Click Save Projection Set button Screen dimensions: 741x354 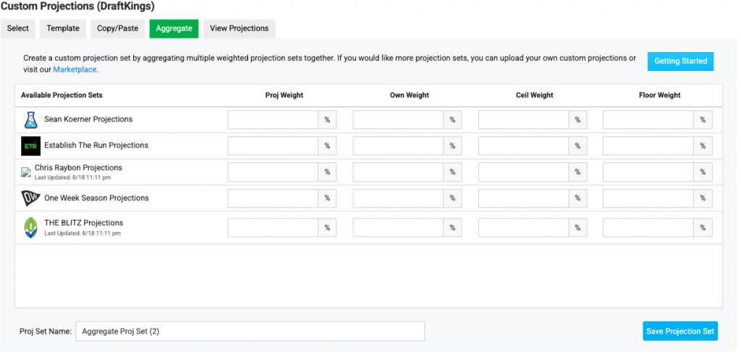click(x=679, y=332)
